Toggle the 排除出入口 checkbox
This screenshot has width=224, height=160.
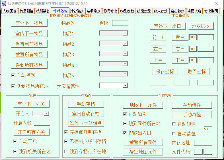point(125,133)
